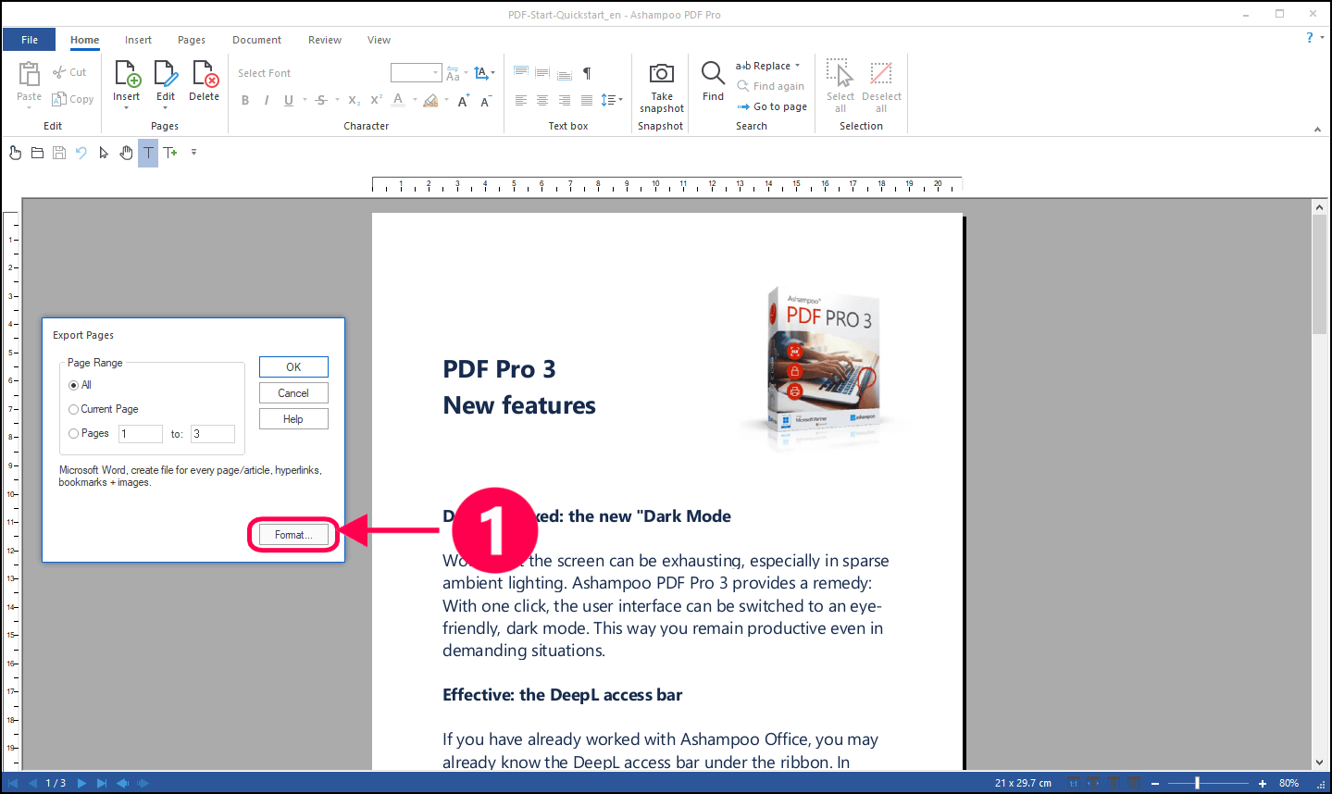Expand the Replace dropdown arrow
The height and width of the screenshot is (794, 1332).
[797, 66]
